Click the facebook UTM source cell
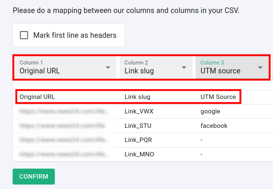Screen dimensions: 273x189 pyautogui.click(x=214, y=126)
